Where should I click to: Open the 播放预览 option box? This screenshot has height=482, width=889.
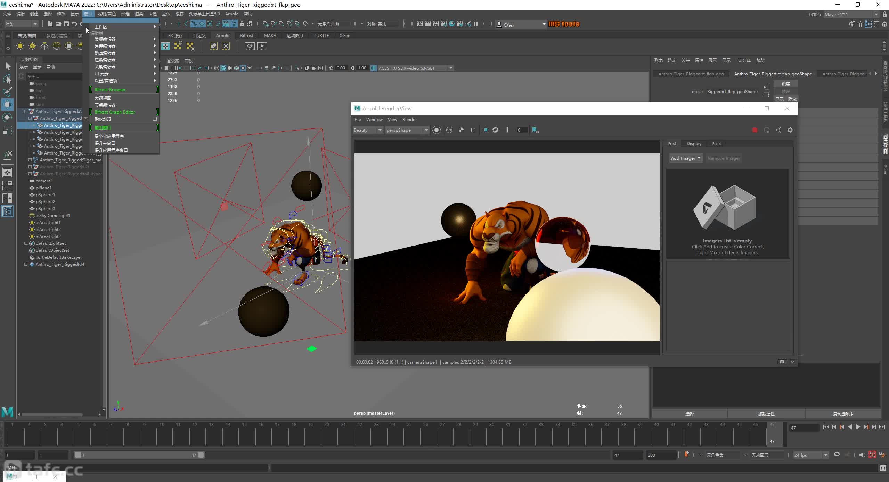click(155, 119)
